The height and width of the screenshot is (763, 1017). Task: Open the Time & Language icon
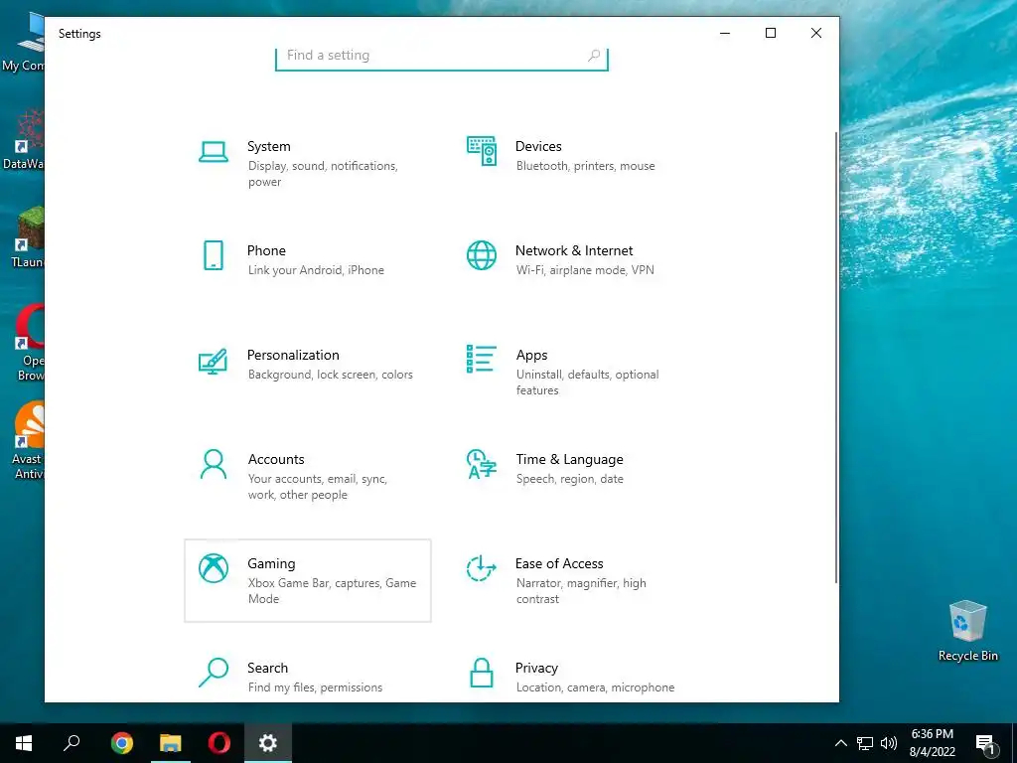[482, 464]
